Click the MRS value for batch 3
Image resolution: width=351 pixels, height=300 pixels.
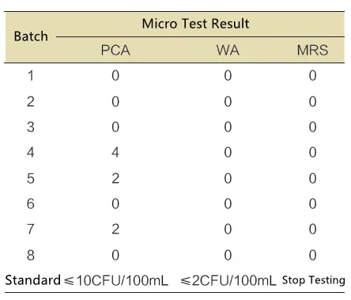tap(312, 127)
